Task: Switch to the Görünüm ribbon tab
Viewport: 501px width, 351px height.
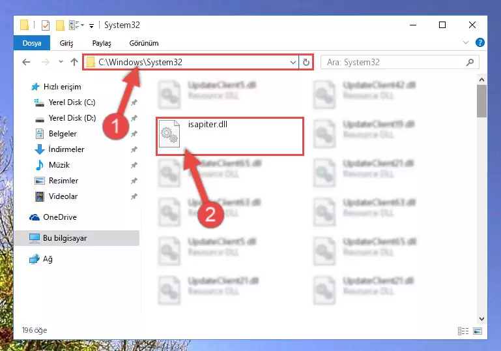Action: pyautogui.click(x=144, y=43)
